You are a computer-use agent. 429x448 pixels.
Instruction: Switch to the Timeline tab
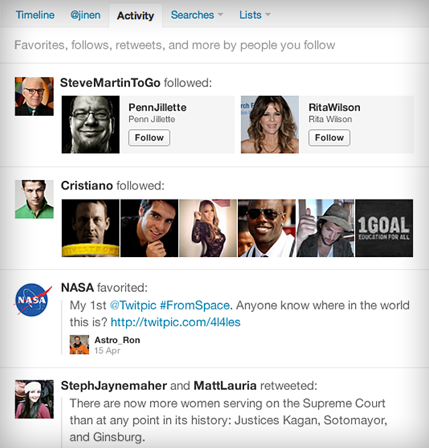pos(36,15)
